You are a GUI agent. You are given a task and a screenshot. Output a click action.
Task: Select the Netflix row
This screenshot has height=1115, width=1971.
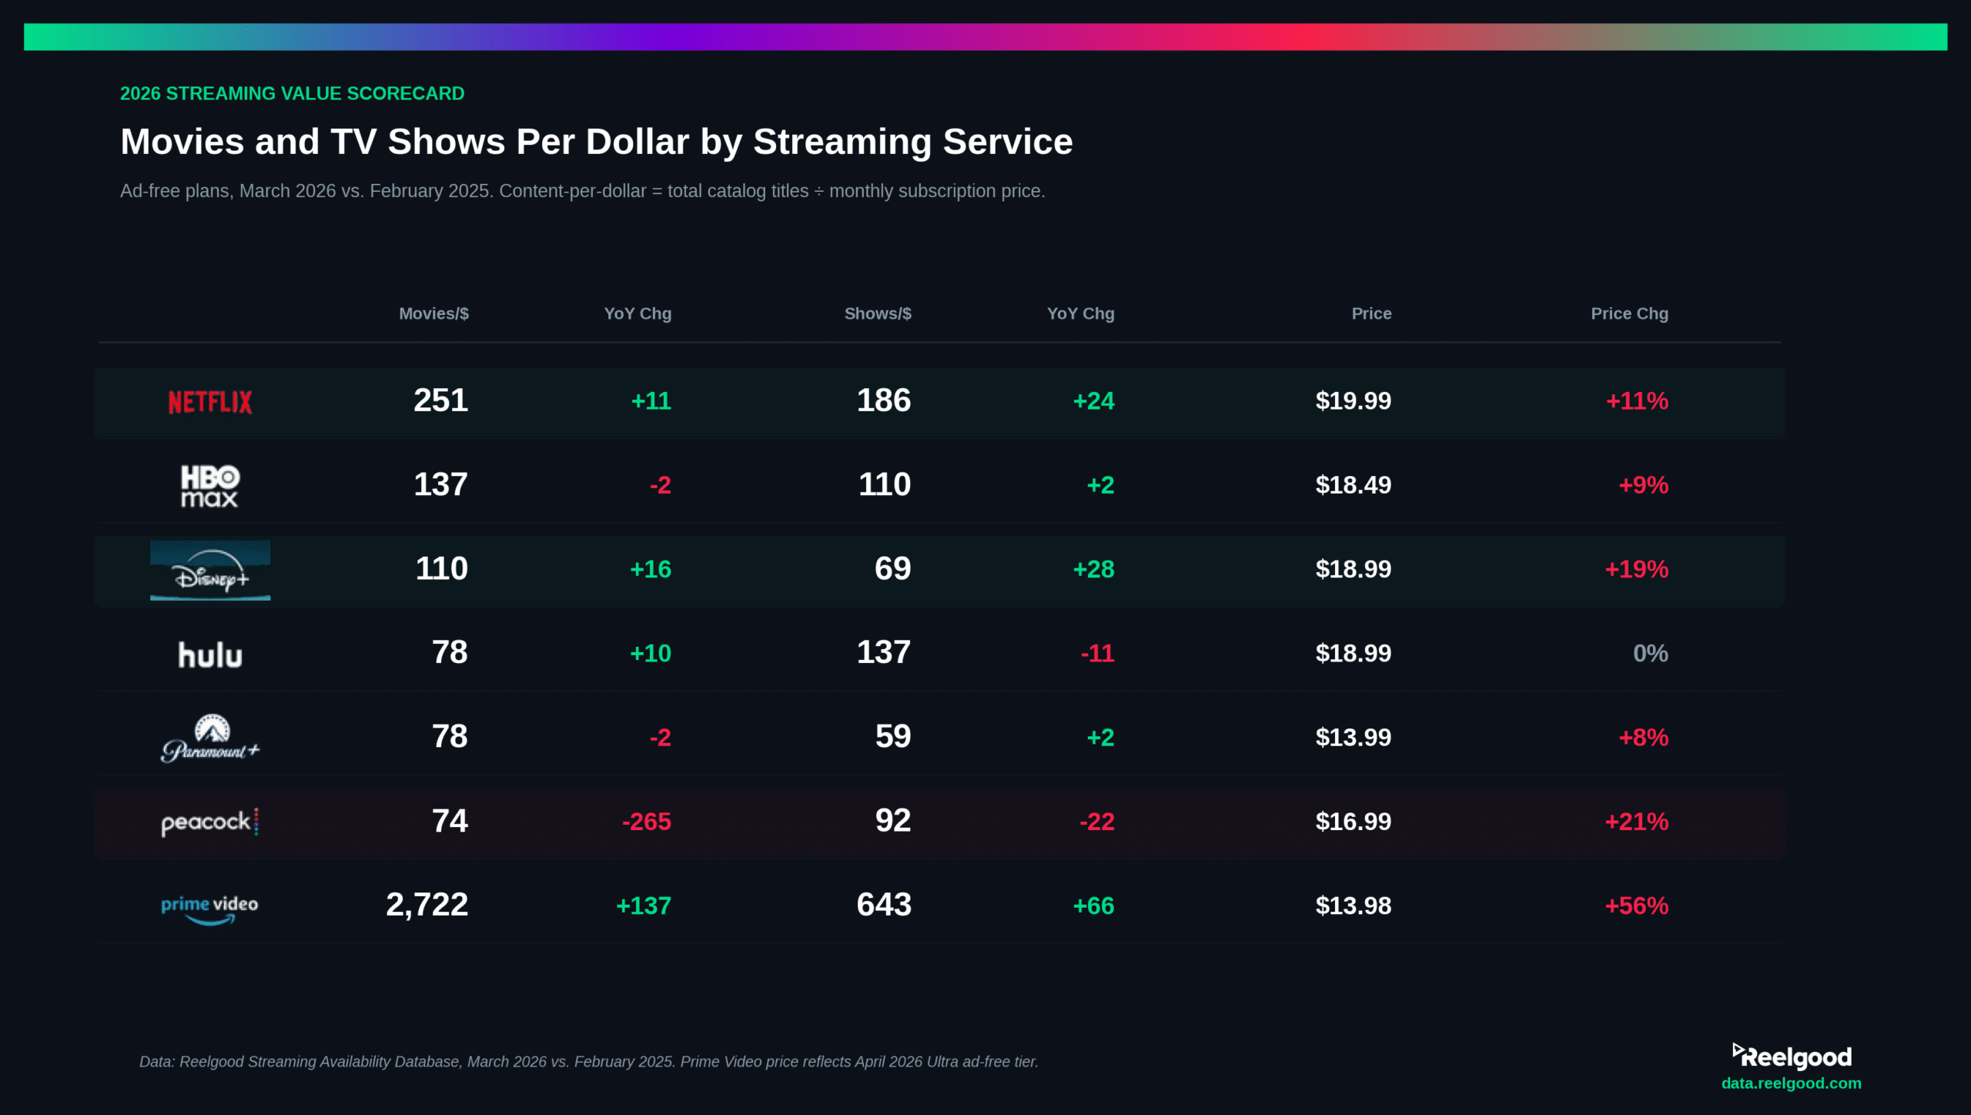point(985,401)
